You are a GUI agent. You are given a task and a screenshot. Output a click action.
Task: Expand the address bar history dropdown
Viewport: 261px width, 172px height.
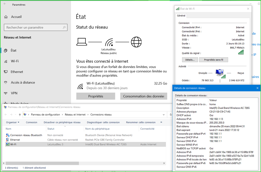click(164, 114)
